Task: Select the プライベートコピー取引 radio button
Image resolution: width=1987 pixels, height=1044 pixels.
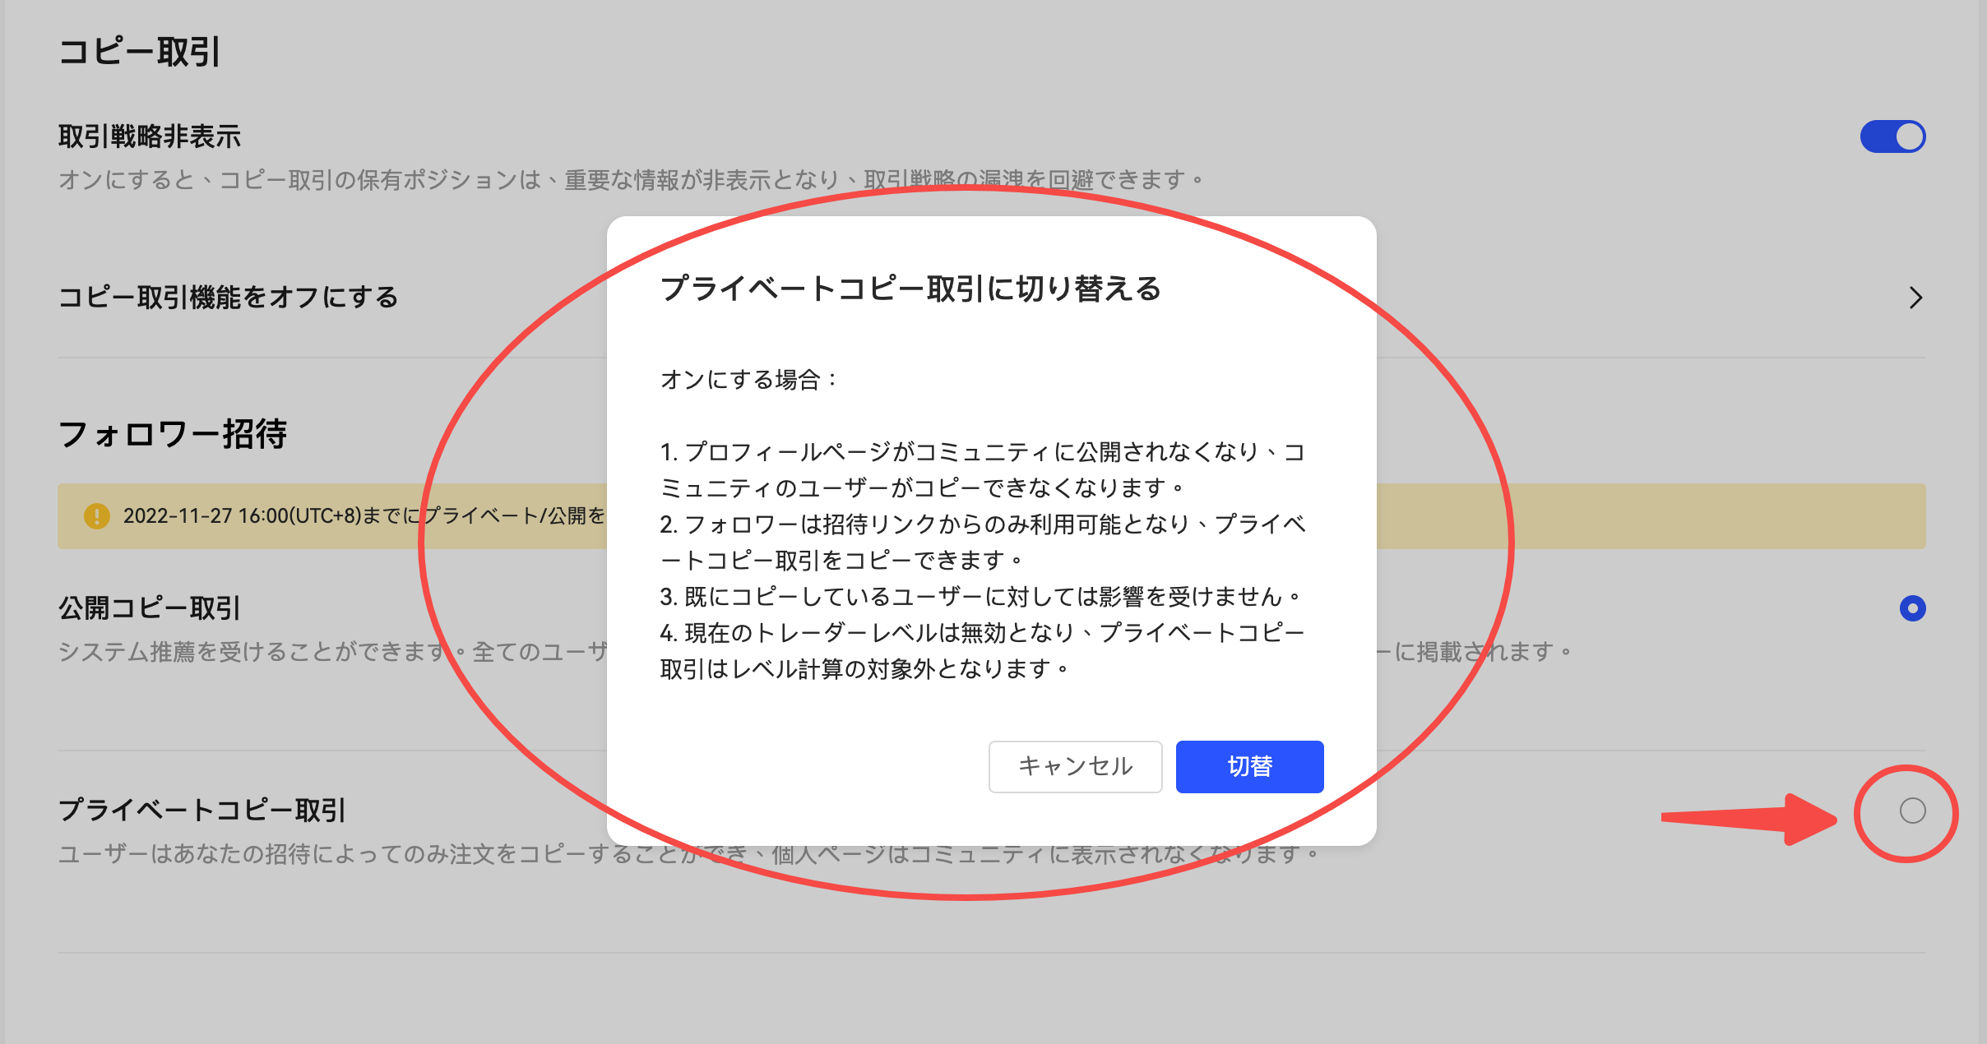Action: 1912,811
